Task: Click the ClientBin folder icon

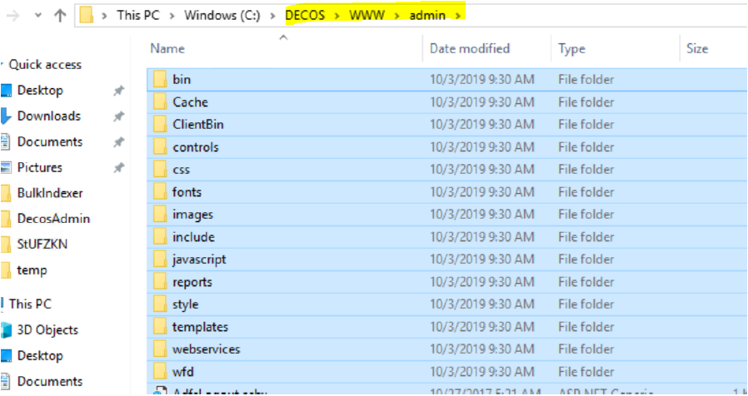Action: [160, 124]
